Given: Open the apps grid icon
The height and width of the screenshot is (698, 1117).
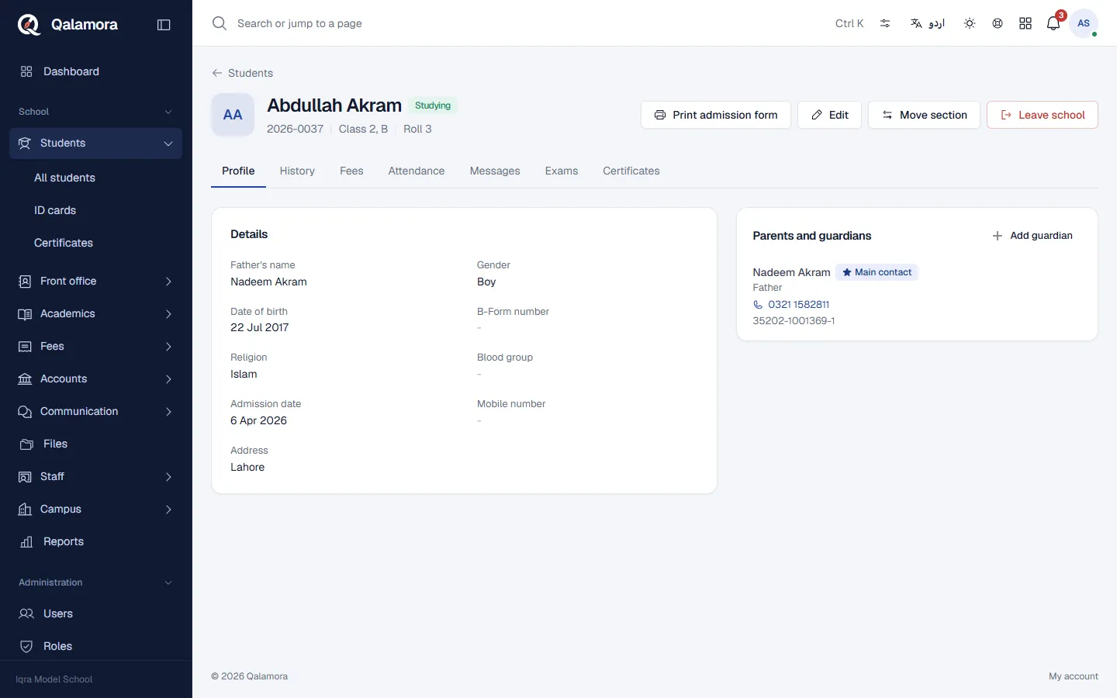Looking at the screenshot, I should [1025, 23].
